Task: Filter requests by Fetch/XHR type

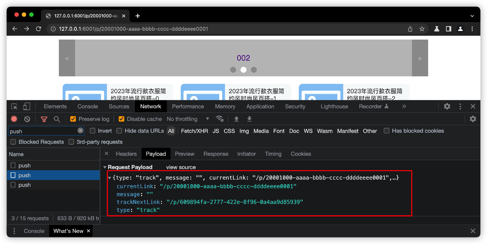Action: [194, 131]
